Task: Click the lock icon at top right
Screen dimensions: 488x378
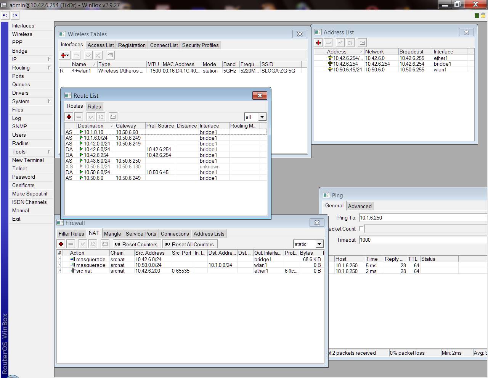Action: coord(483,16)
